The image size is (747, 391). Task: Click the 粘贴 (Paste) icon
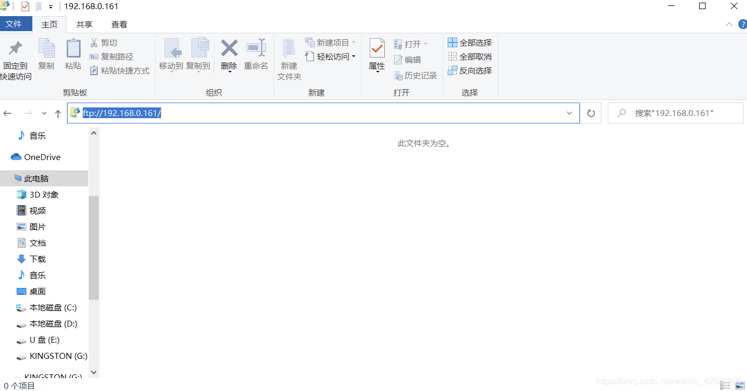click(x=73, y=56)
